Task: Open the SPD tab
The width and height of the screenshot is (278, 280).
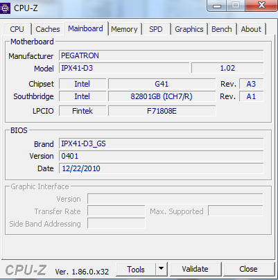Action: 156,29
